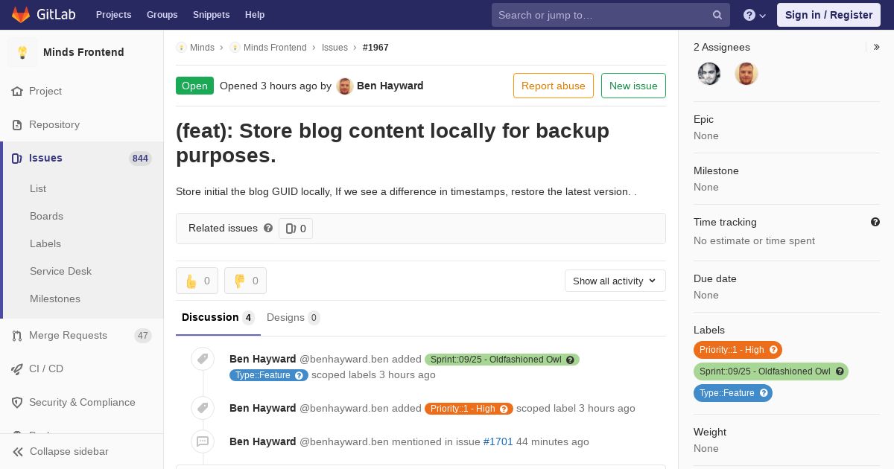This screenshot has width=894, height=469.
Task: Click the New issue button
Action: (633, 86)
